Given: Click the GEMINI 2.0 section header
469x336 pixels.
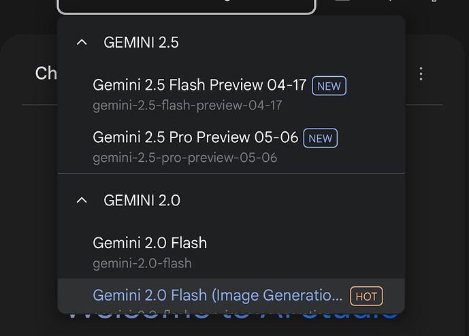Looking at the screenshot, I should click(x=142, y=200).
